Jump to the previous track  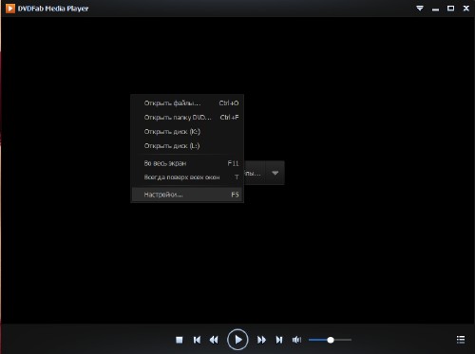tap(197, 340)
